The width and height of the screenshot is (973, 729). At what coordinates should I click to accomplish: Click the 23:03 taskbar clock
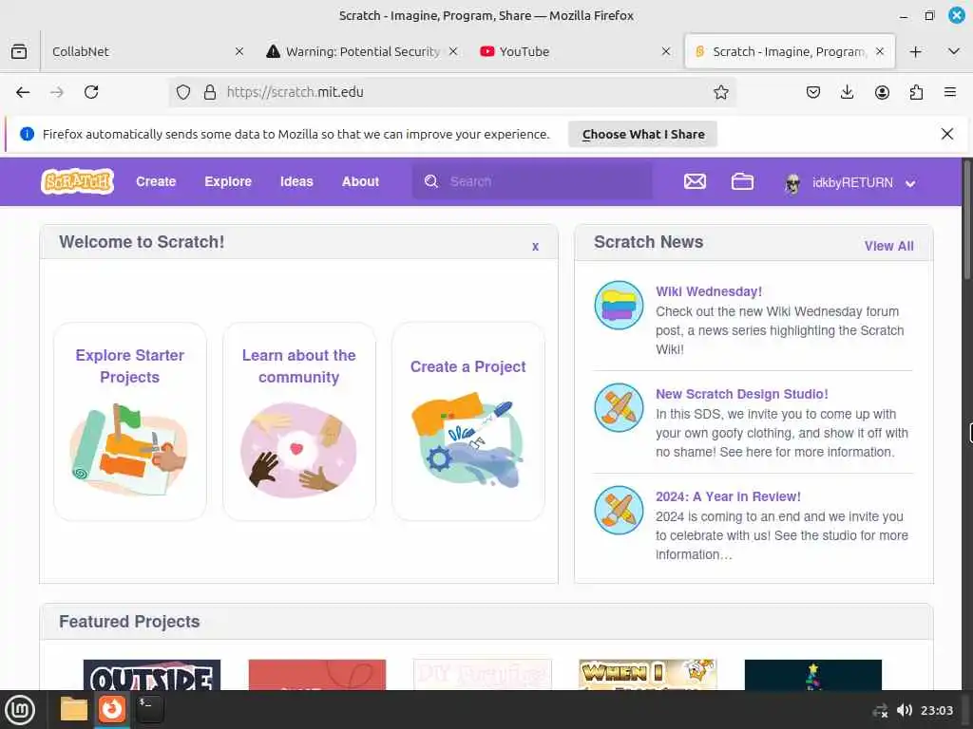pos(936,710)
